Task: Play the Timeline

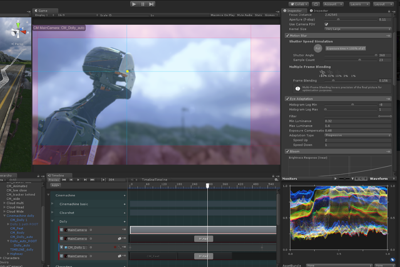Action: [78, 180]
